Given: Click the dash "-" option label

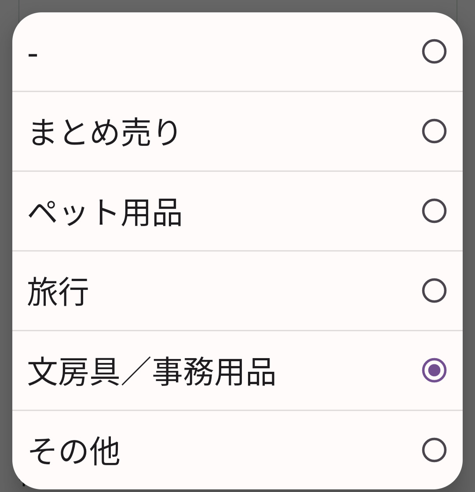Looking at the screenshot, I should click(x=33, y=55).
